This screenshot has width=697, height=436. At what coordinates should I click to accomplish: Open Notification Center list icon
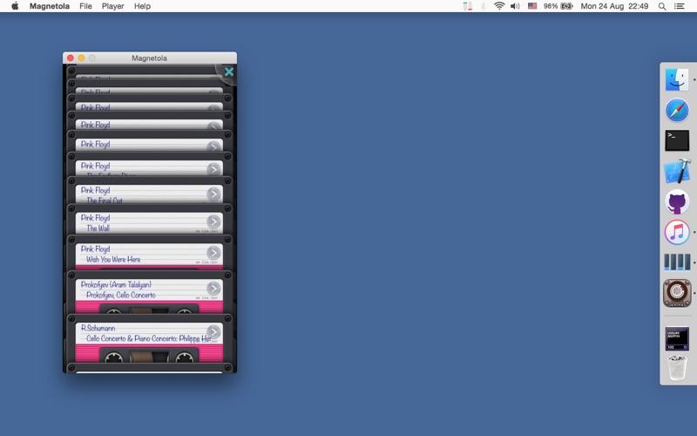click(x=680, y=6)
